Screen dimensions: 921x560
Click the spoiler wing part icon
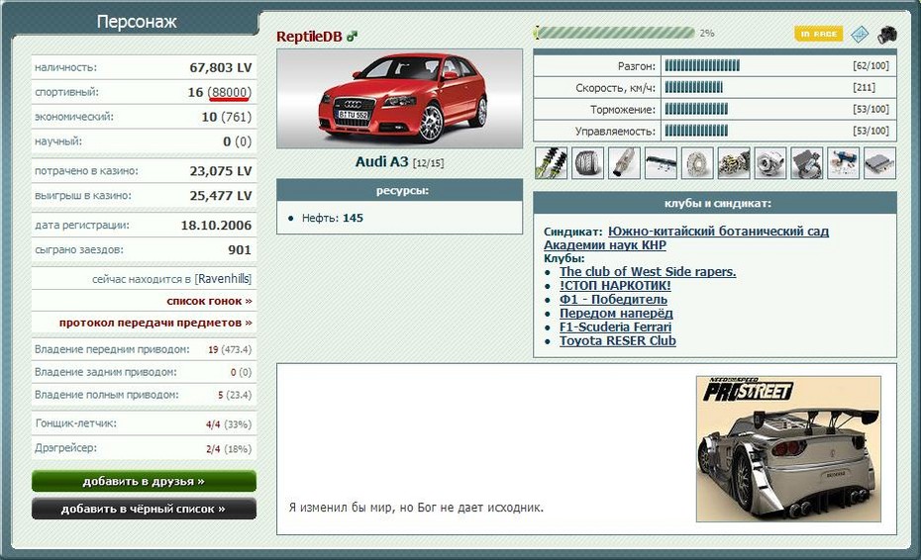point(661,162)
